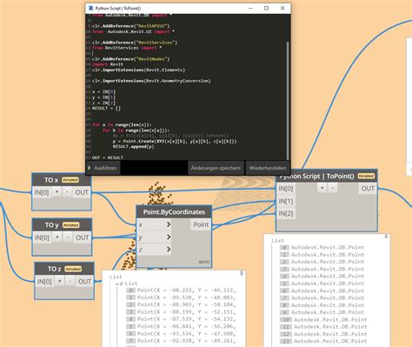The height and width of the screenshot is (347, 412).
Task: Select the TO z node title
Action: coord(54,269)
